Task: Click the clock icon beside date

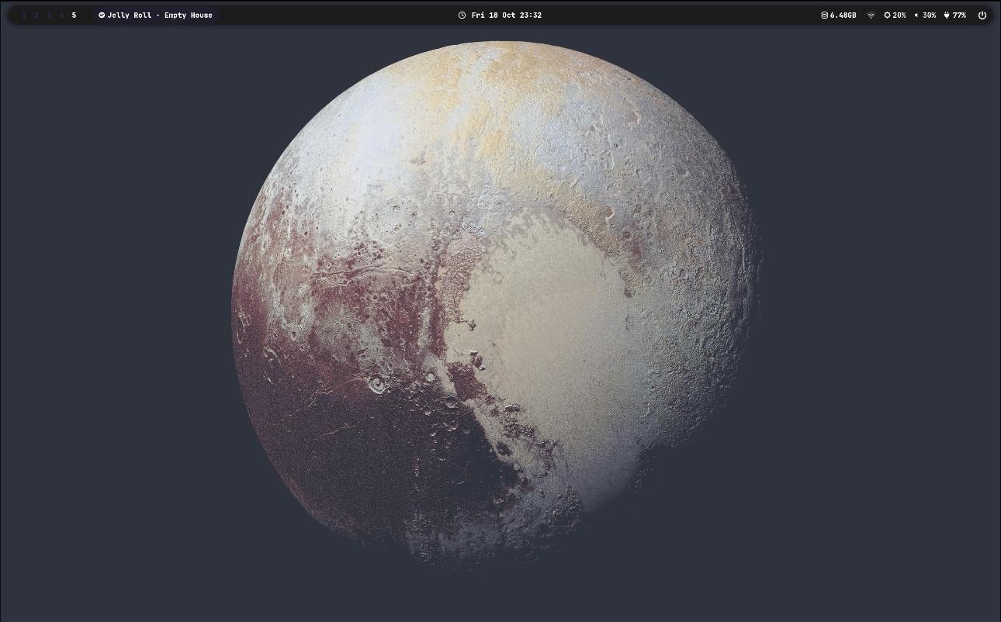Action: pyautogui.click(x=462, y=15)
